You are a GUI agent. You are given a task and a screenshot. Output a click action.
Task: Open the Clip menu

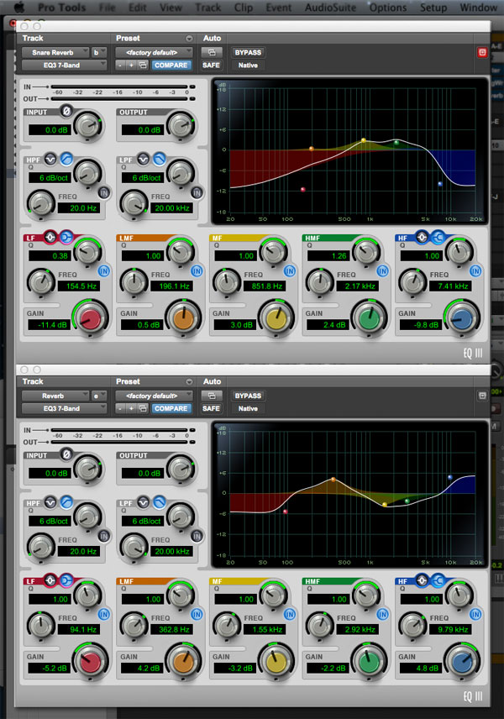pos(244,8)
